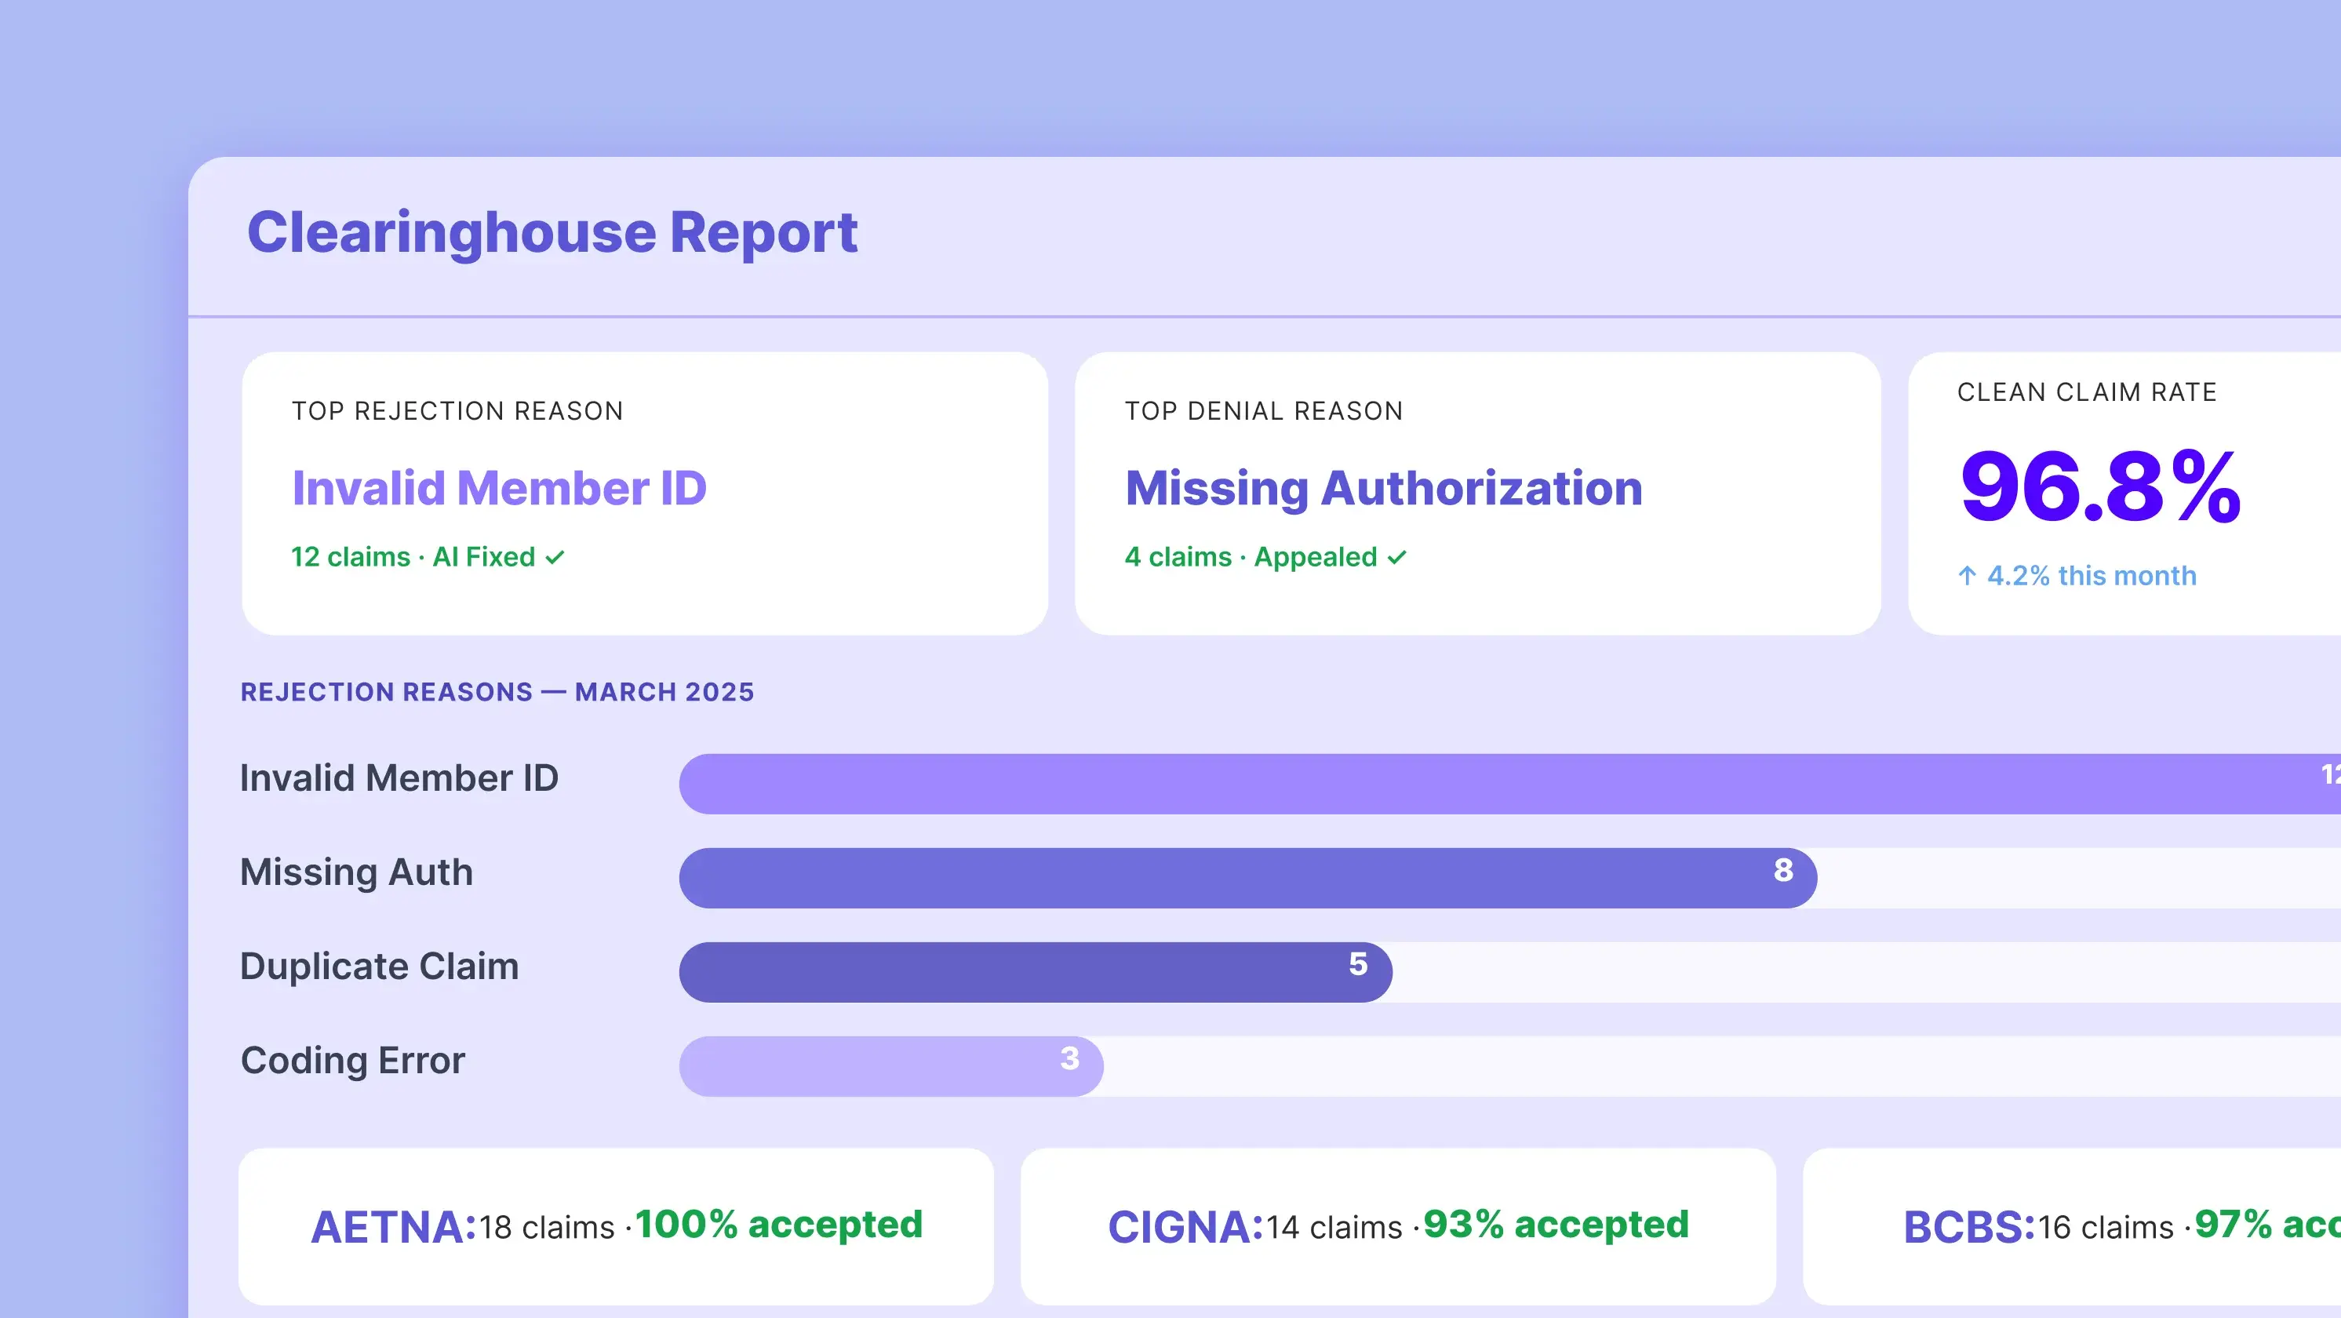Open the Invalid Member ID rejection card
2341x1318 pixels.
click(644, 493)
